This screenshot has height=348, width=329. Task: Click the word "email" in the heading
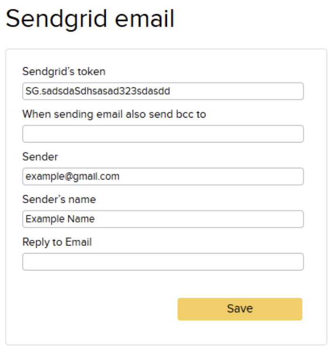coord(148,20)
